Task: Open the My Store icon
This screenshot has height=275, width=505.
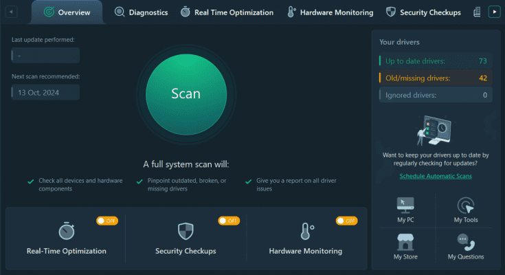Action: point(406,242)
